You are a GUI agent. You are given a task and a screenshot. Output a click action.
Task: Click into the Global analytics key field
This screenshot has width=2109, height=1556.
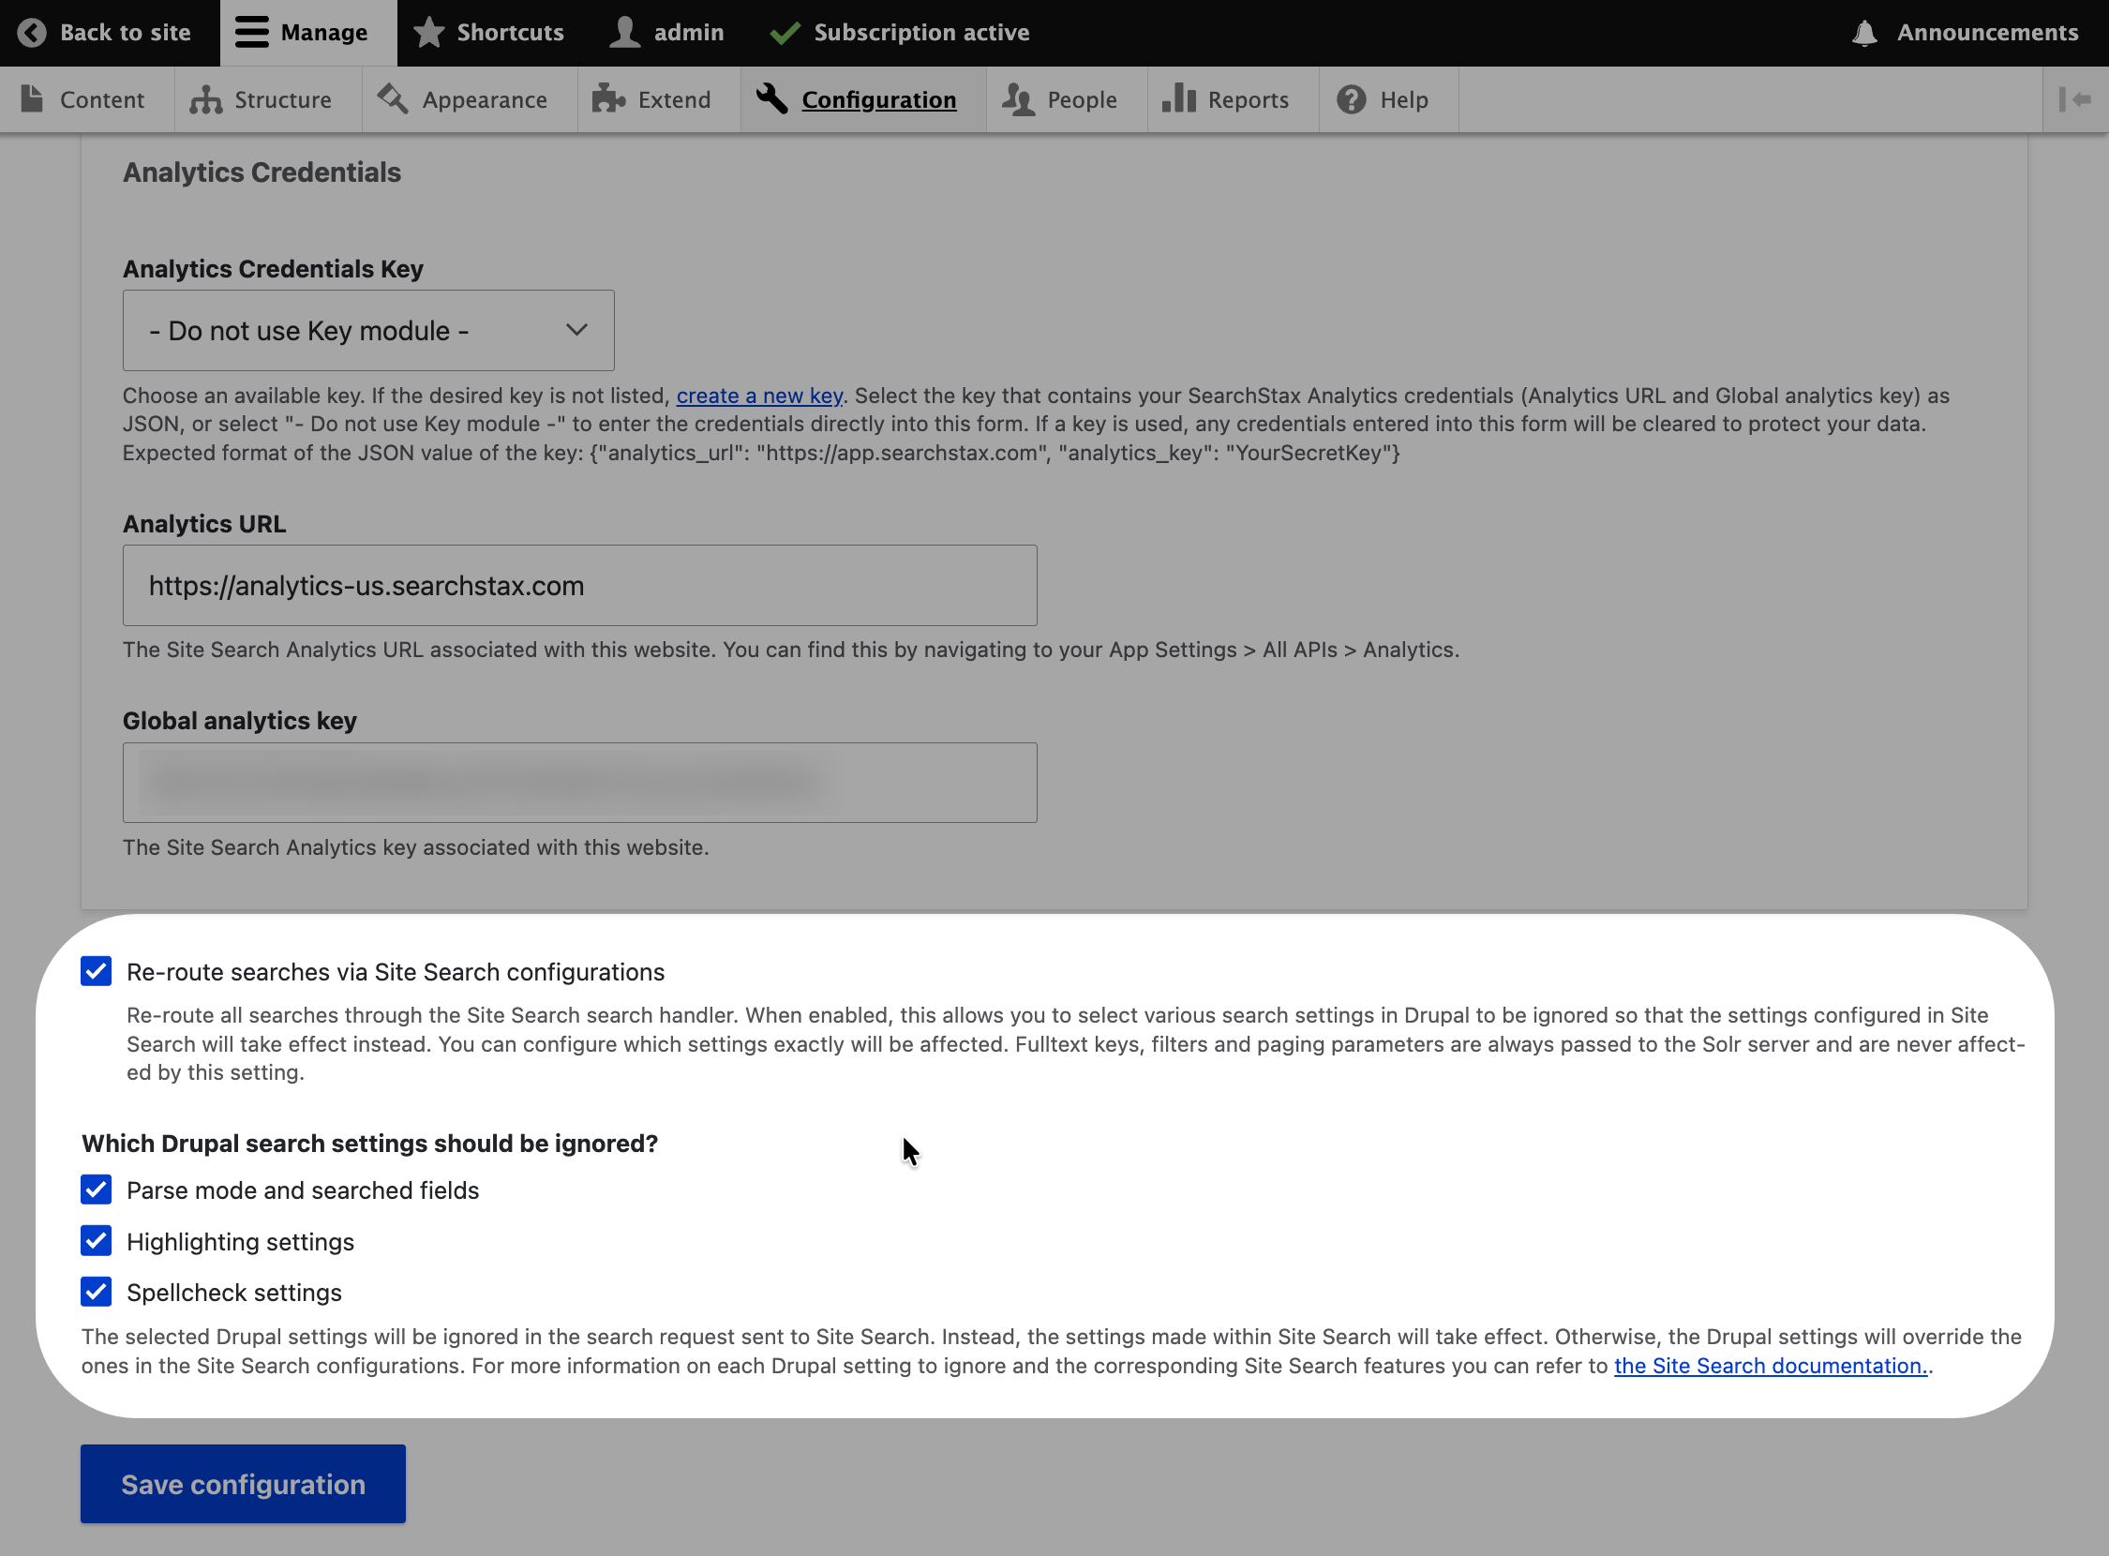580,783
